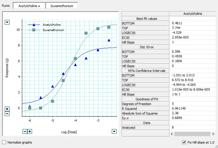Click the table scrollbar right arrow
218x148 pixels.
click(213, 134)
